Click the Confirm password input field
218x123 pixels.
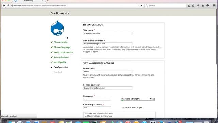(97, 108)
